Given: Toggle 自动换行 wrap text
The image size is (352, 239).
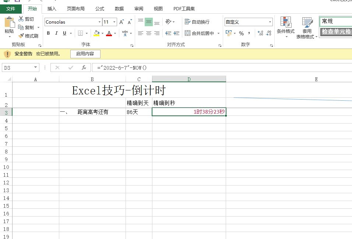Looking at the screenshot, I should click(197, 22).
